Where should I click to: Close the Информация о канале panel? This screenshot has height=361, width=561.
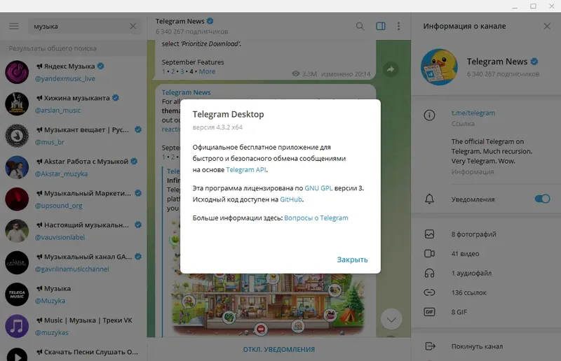click(x=547, y=26)
